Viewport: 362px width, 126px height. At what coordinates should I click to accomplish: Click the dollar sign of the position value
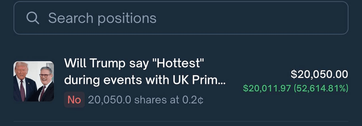pyautogui.click(x=293, y=74)
